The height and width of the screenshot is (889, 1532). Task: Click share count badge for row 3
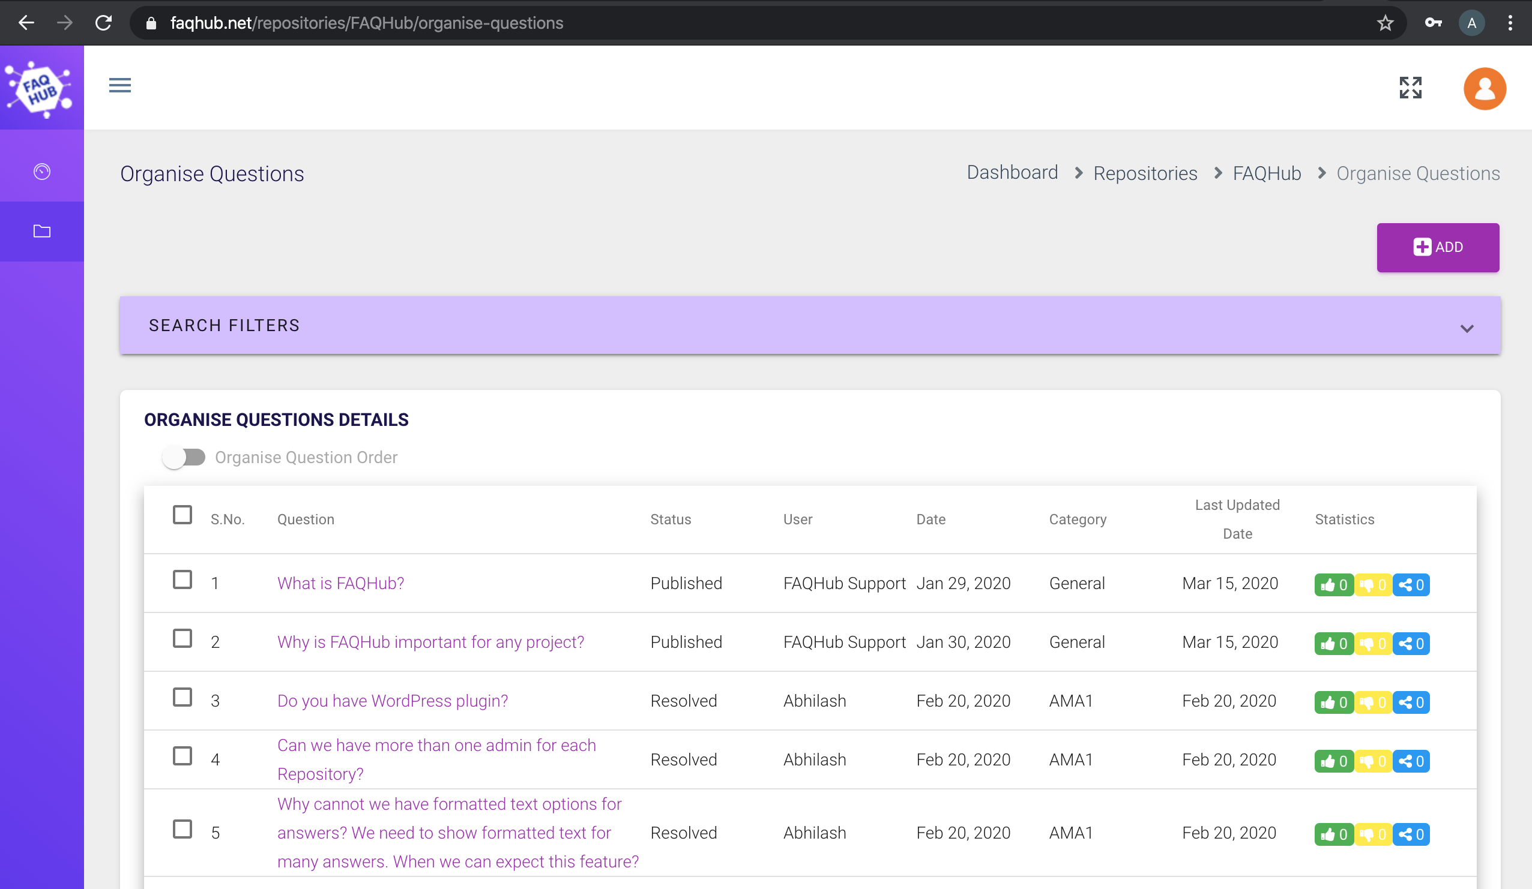1411,702
